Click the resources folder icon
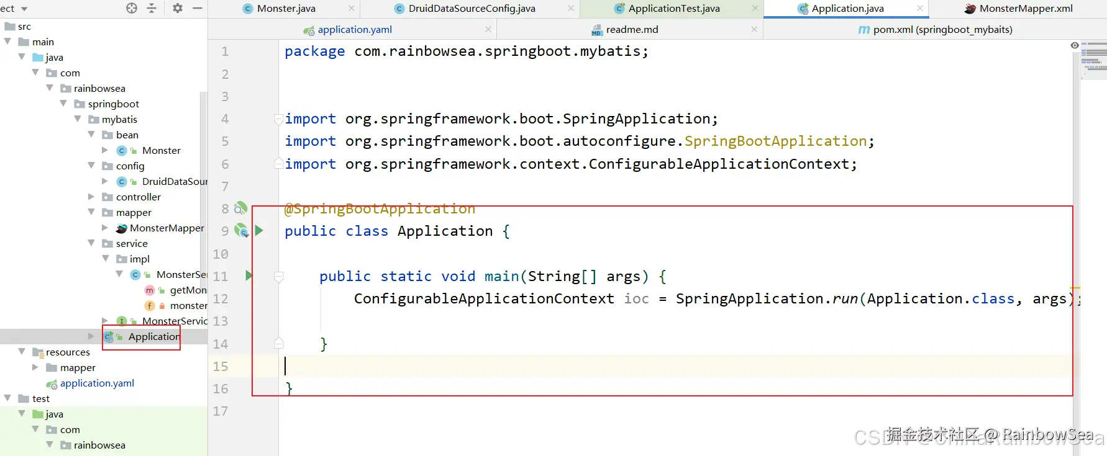This screenshot has width=1107, height=456. [38, 352]
